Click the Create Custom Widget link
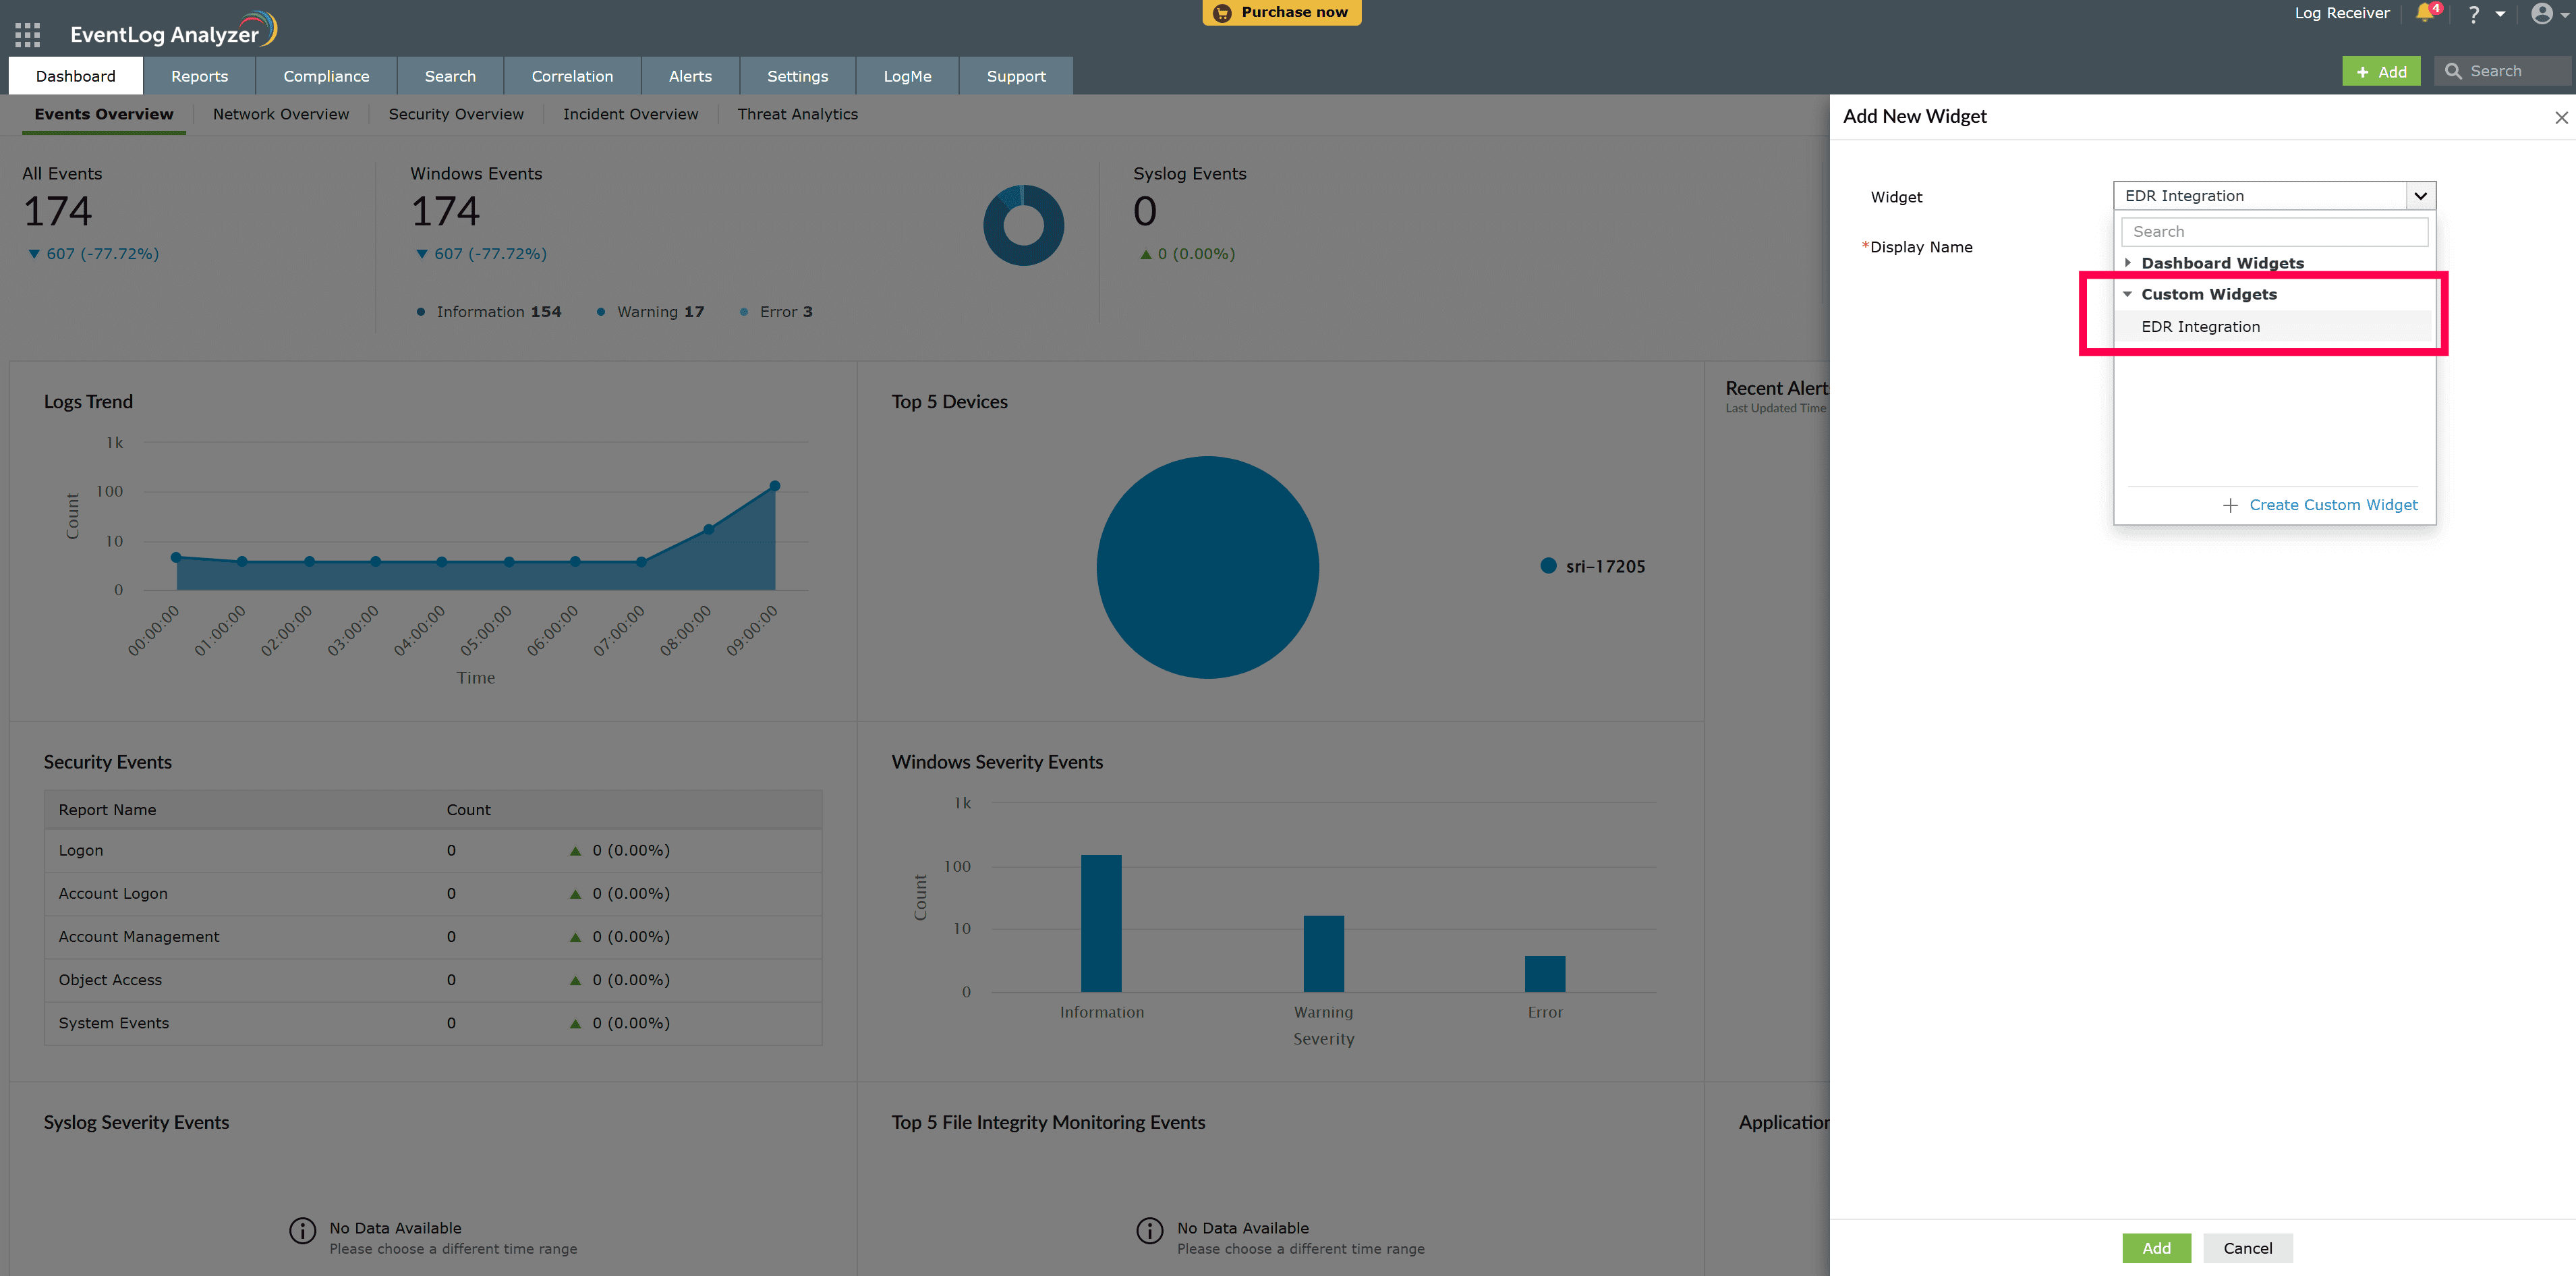2576x1276 pixels. [x=2333, y=505]
